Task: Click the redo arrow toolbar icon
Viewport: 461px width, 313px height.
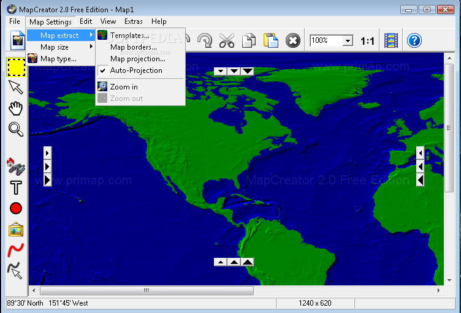Action: pyautogui.click(x=205, y=40)
